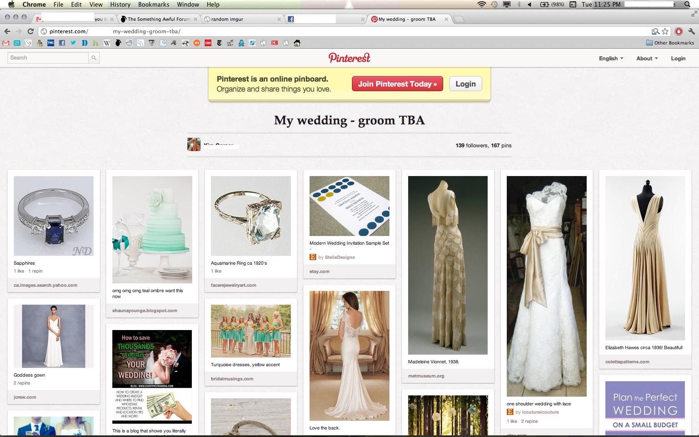Open the Other Bookmarks folder
The height and width of the screenshot is (437, 699).
click(x=670, y=43)
